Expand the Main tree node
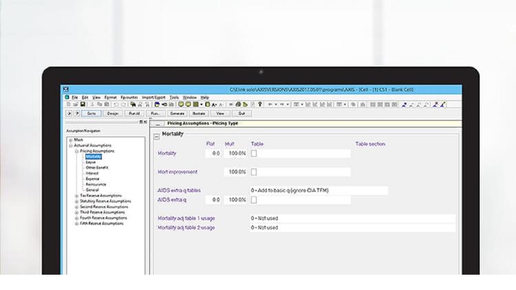 pyautogui.click(x=71, y=140)
